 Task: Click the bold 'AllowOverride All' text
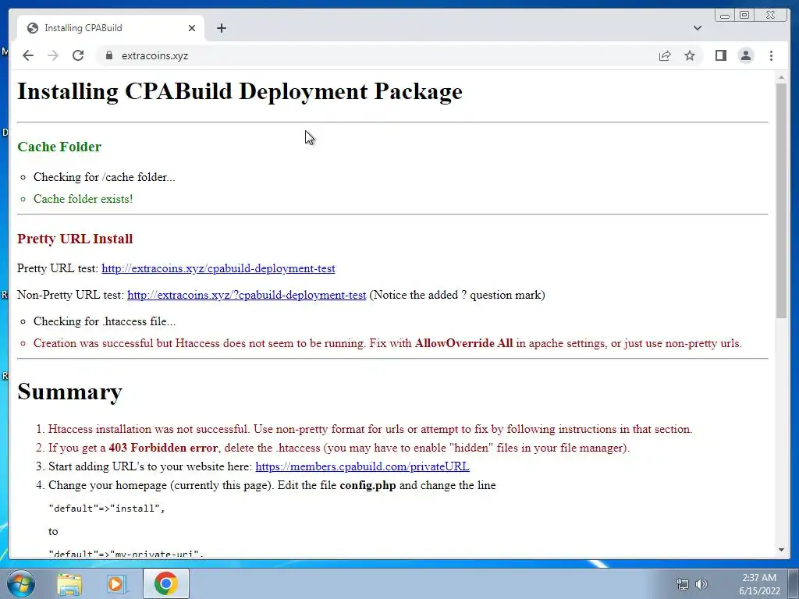pos(463,343)
